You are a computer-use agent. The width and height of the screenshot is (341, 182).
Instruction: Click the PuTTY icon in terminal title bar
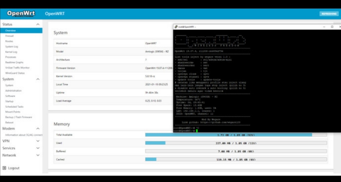[176, 27]
